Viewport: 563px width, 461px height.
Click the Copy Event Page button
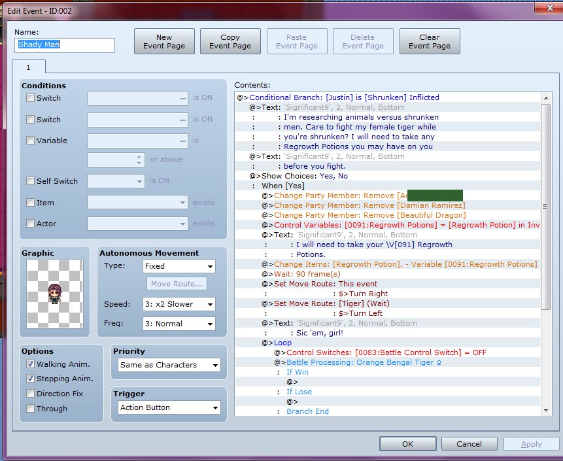(230, 42)
